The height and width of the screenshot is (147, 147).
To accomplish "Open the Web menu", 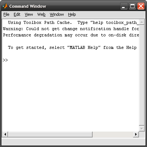I will tap(42, 14).
